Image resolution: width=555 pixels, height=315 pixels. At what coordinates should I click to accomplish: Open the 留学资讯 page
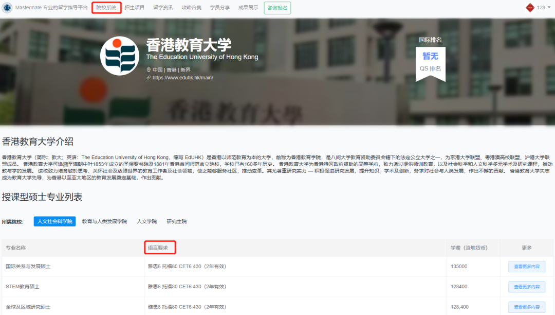pyautogui.click(x=163, y=8)
